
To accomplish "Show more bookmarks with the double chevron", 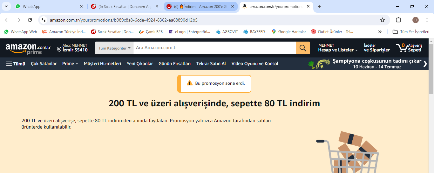I will point(380,32).
